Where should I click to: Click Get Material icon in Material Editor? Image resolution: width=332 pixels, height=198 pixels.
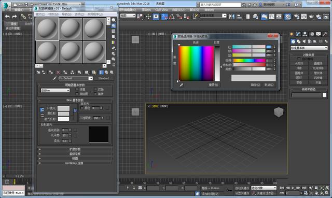tap(38, 73)
